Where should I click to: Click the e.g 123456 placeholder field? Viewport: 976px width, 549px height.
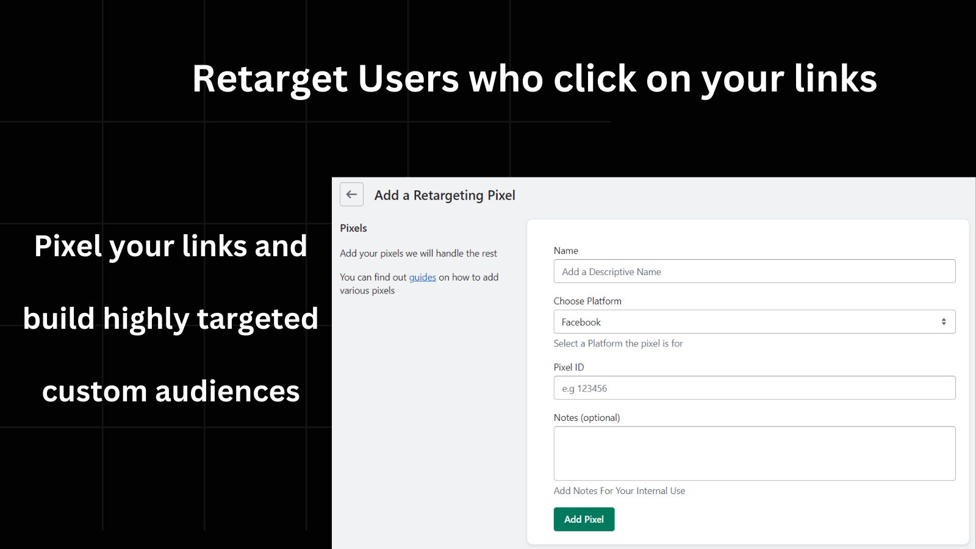coord(755,388)
